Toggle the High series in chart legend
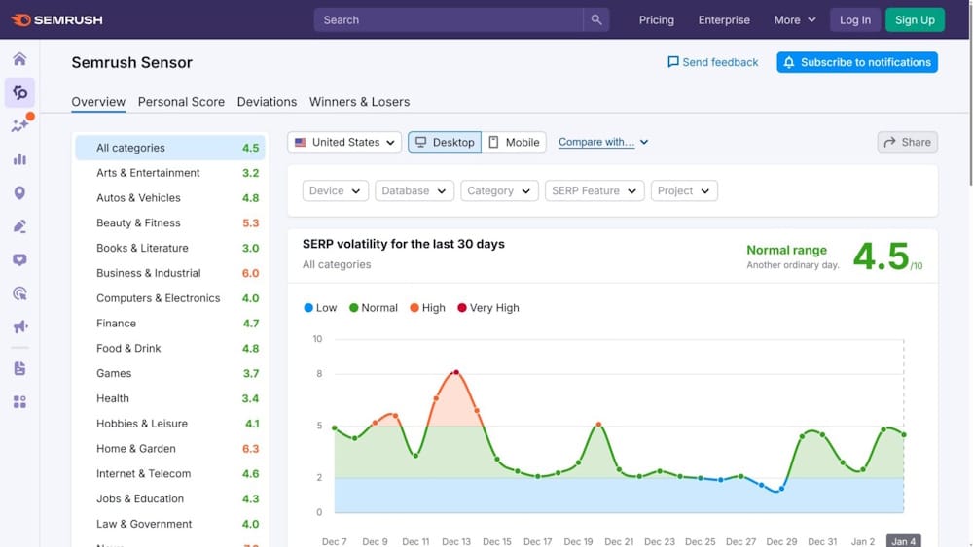The height and width of the screenshot is (547, 973). click(x=427, y=308)
